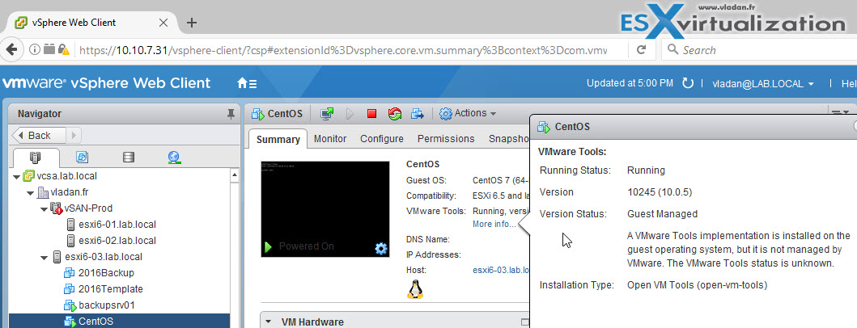This screenshot has width=857, height=328.
Task: Click the Migrate VM icon in toolbar
Action: pyautogui.click(x=418, y=114)
